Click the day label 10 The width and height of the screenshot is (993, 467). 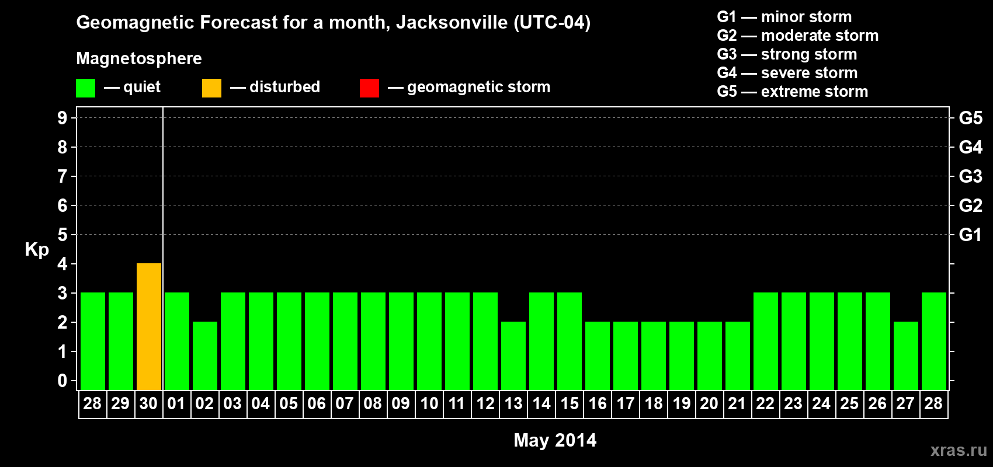pos(429,403)
